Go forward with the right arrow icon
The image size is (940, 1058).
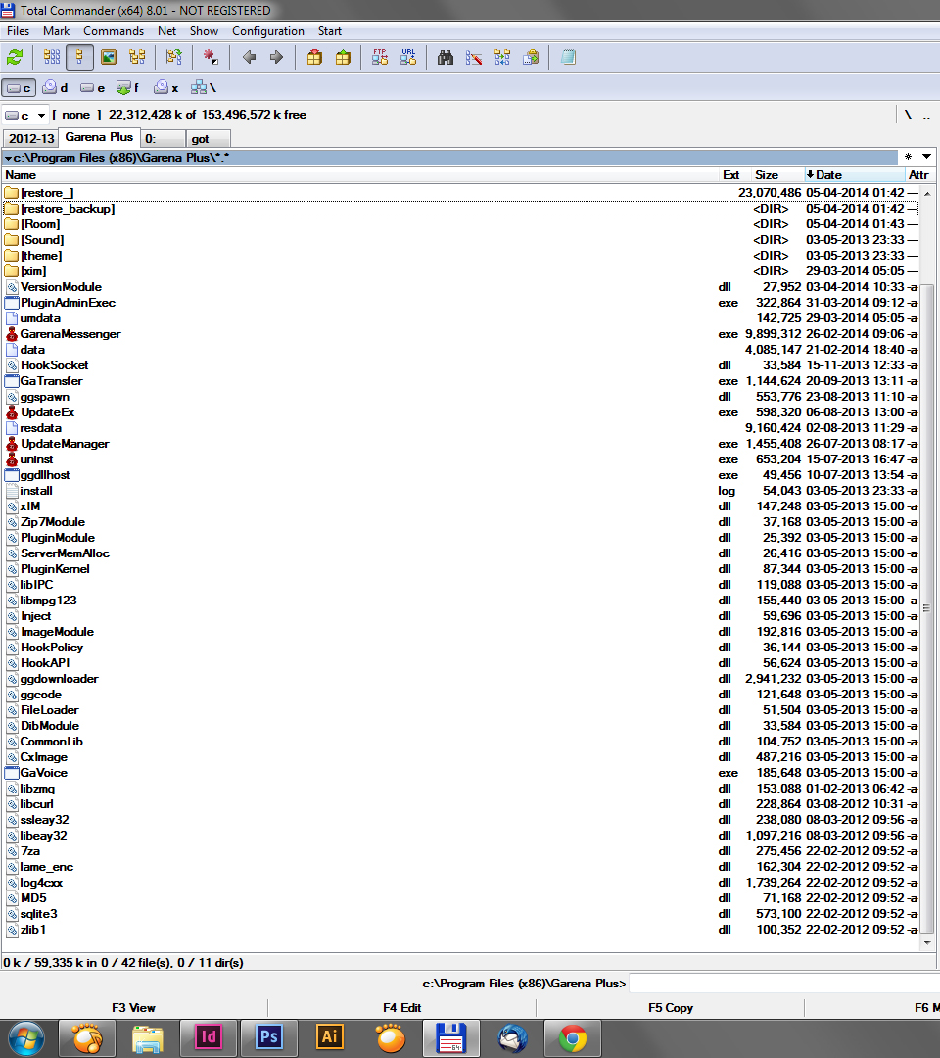coord(276,58)
